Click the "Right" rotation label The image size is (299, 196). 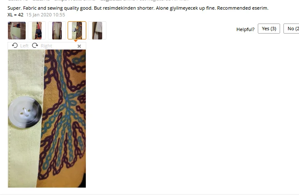click(x=46, y=46)
